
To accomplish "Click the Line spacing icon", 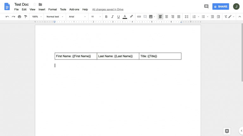I will pyautogui.click(x=186, y=16).
